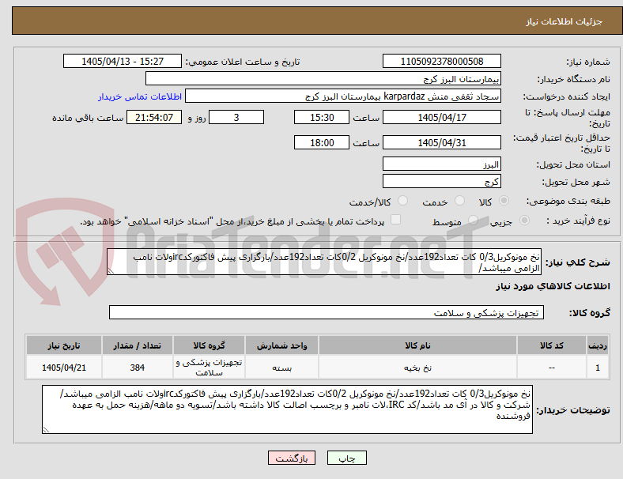This screenshot has width=623, height=479.
Task: Click the توضیحات خریدار text area
Action: pos(287,409)
